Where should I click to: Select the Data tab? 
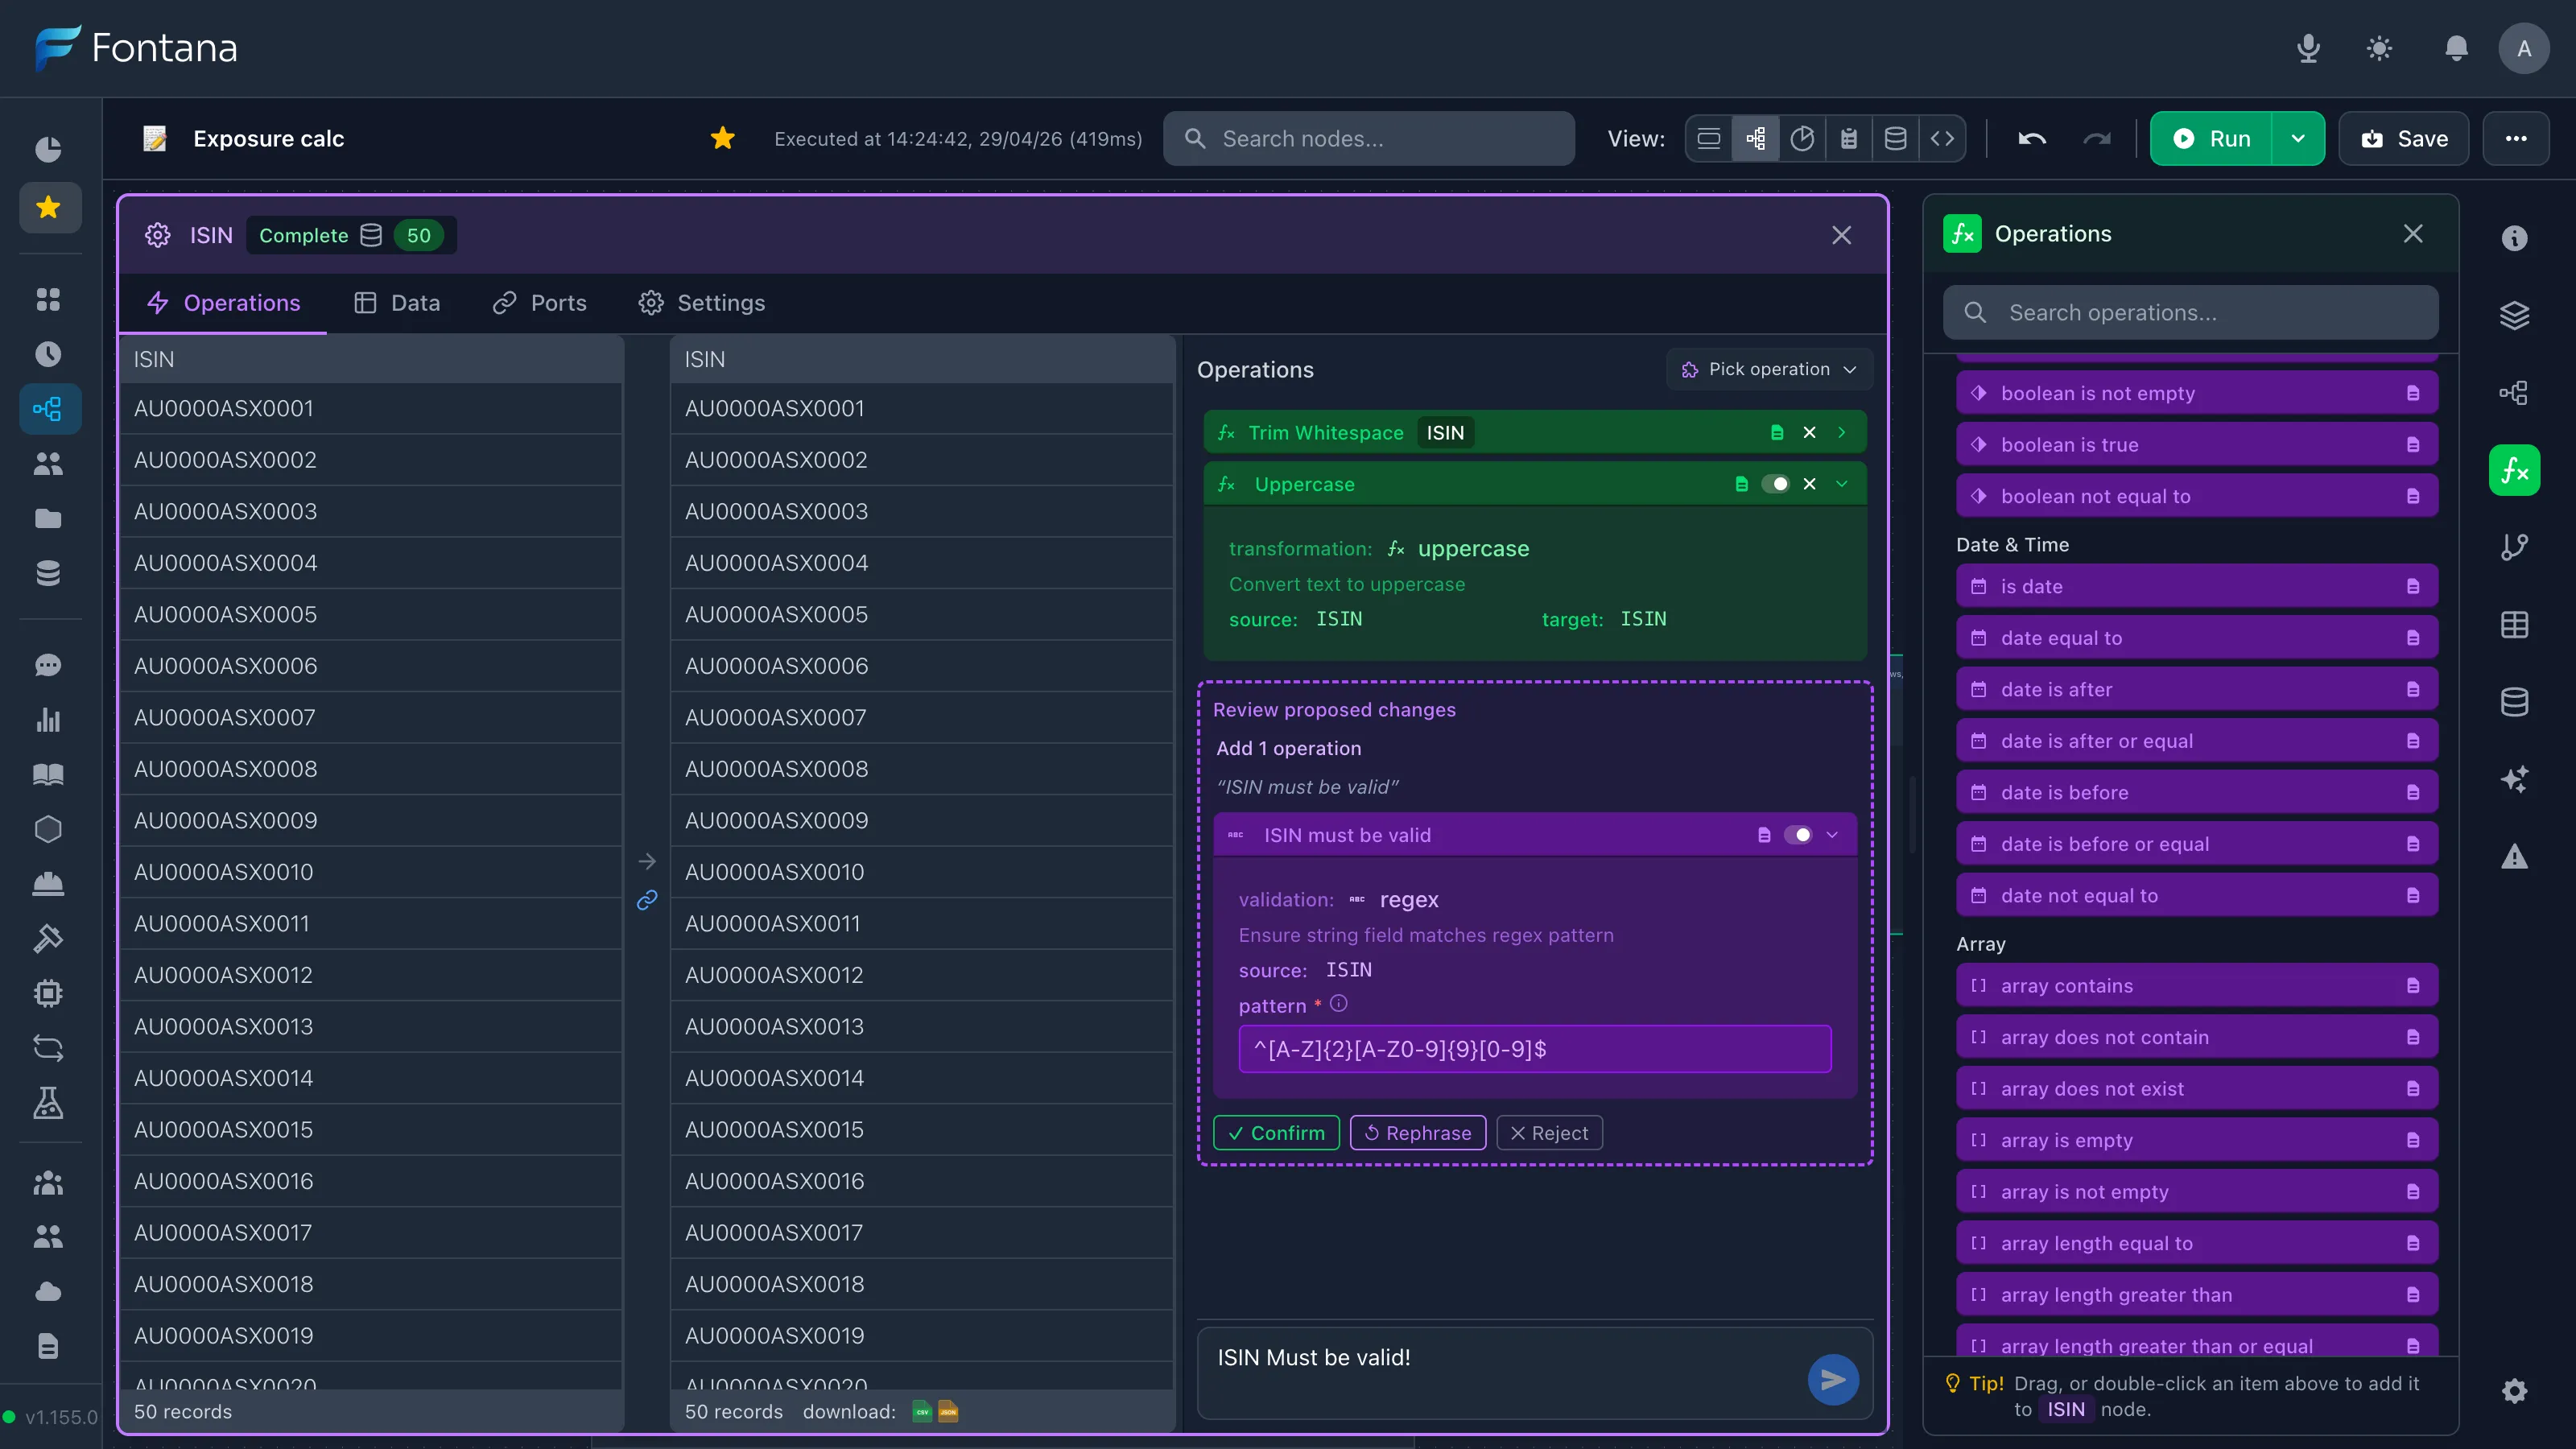click(397, 303)
